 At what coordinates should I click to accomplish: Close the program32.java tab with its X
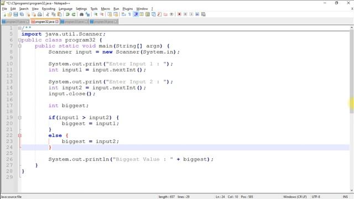(57, 22)
